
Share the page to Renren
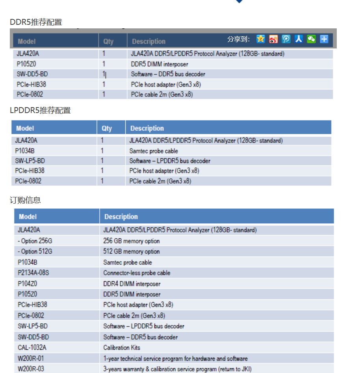(299, 39)
